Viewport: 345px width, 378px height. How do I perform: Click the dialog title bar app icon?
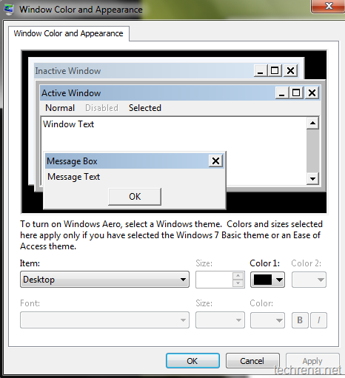pyautogui.click(x=9, y=9)
